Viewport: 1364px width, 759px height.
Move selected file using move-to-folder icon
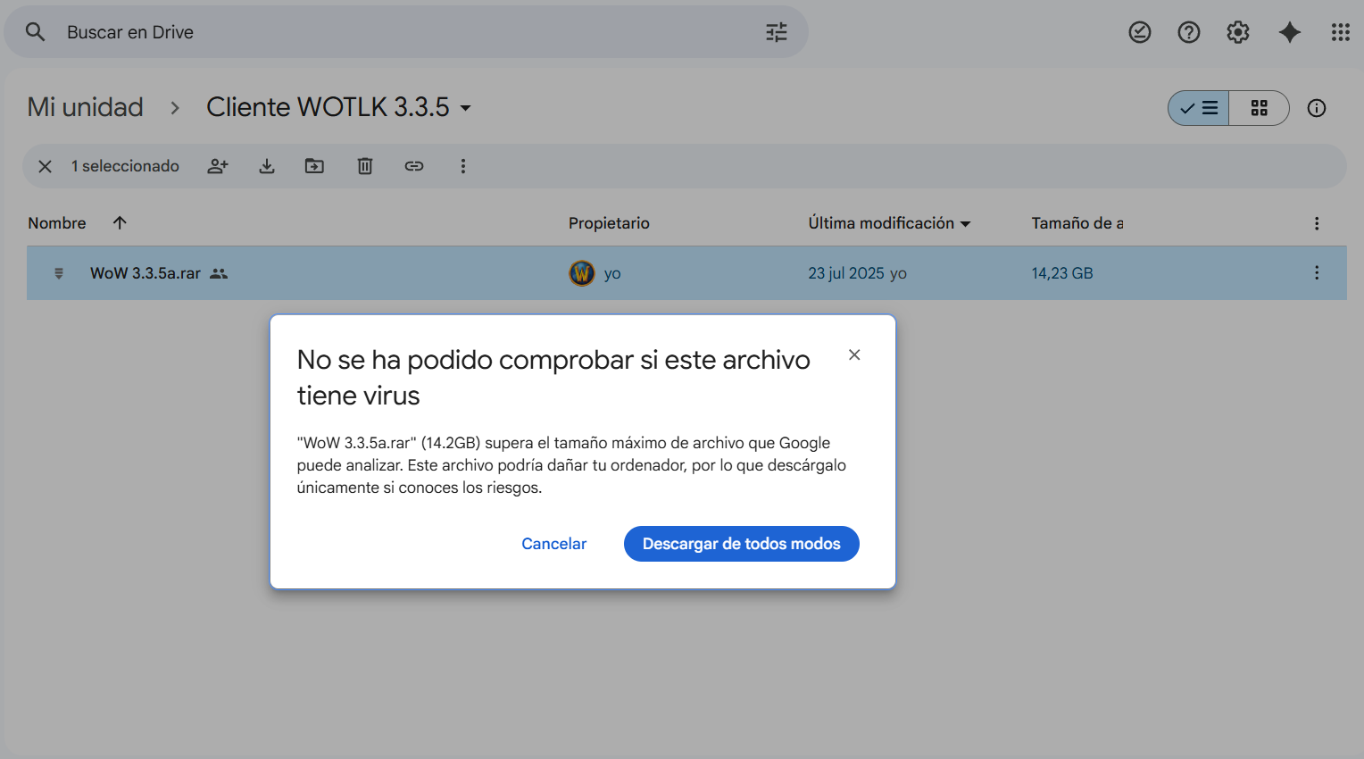314,166
